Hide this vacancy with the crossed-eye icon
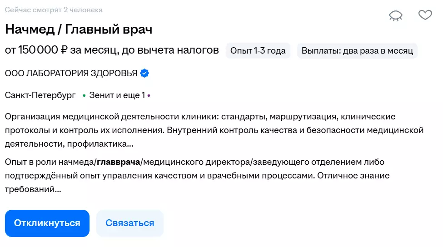This screenshot has height=247, width=443. click(396, 16)
